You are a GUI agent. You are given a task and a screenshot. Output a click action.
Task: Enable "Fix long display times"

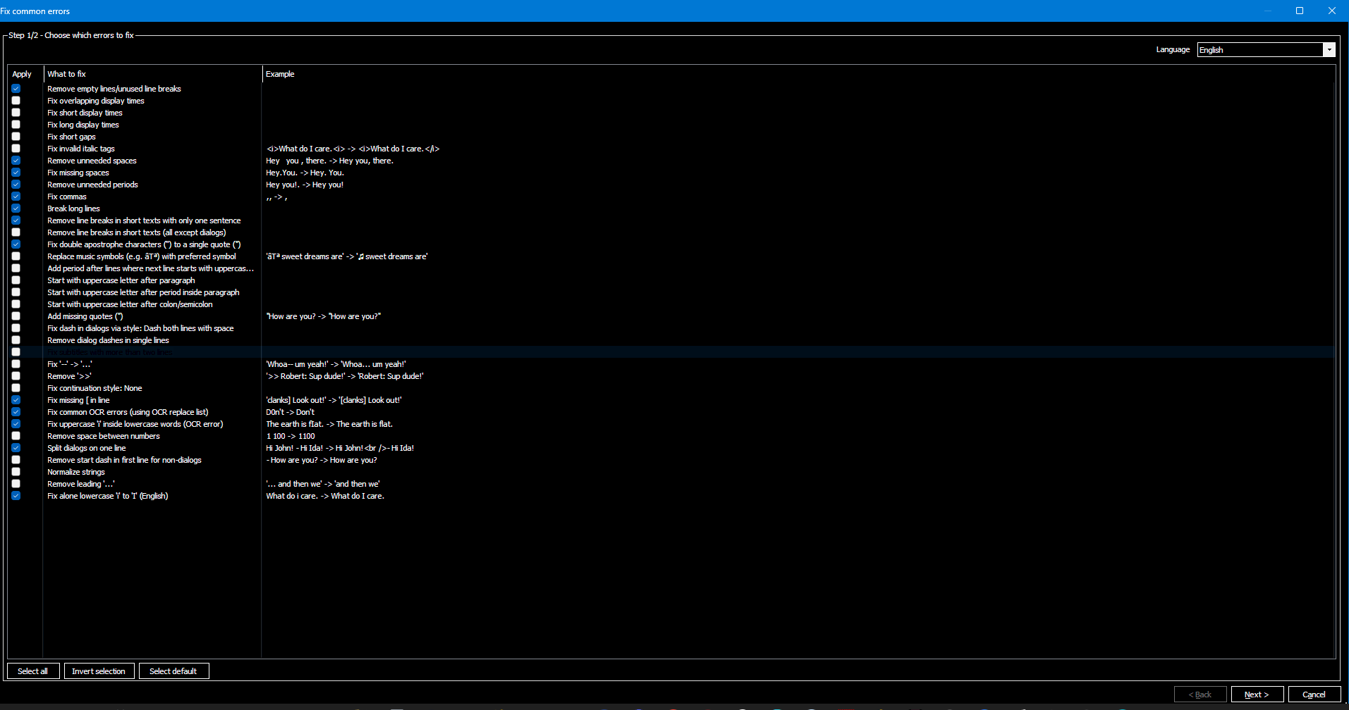[x=16, y=124]
